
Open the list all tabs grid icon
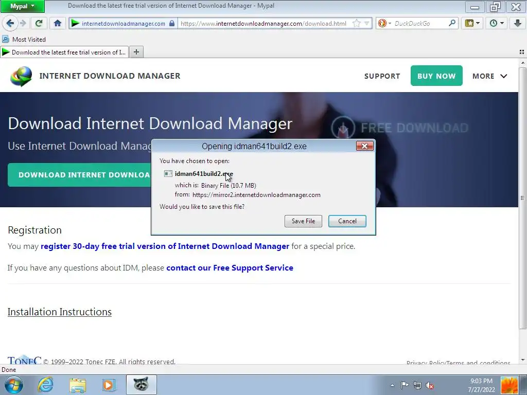[522, 52]
